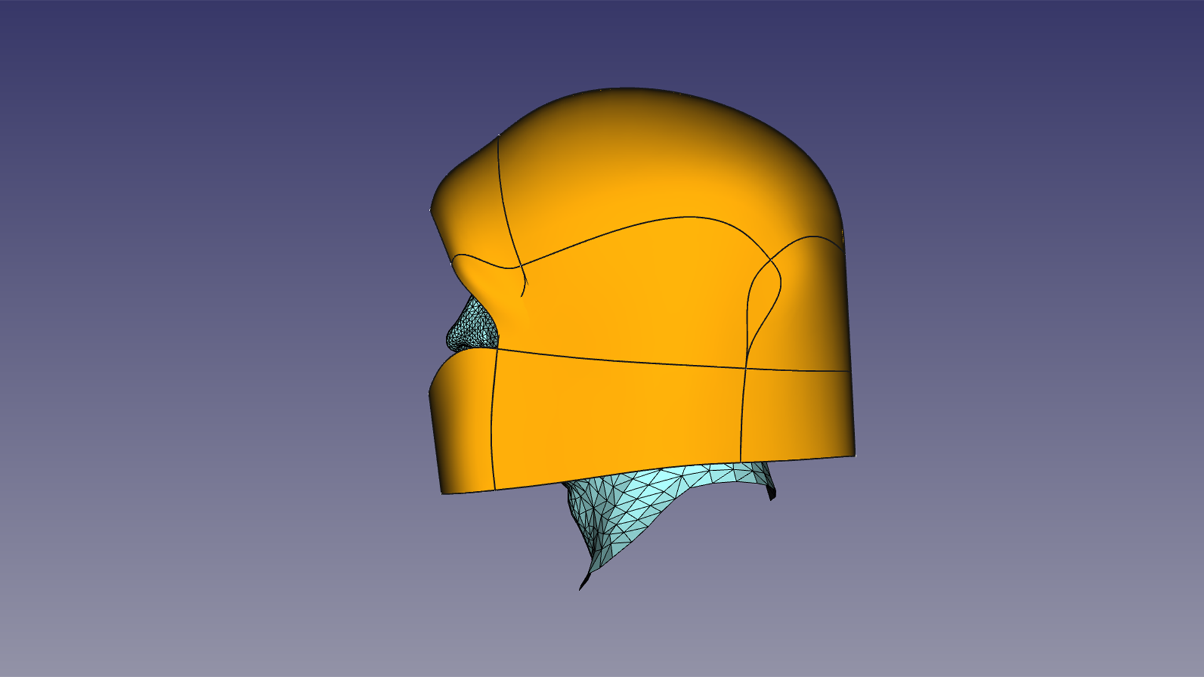Select the vertical edge on rear lower band

(x=742, y=414)
